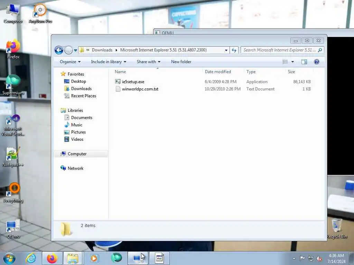The height and width of the screenshot is (265, 354).
Task: Click the network icon in system tray
Action: 311,258
